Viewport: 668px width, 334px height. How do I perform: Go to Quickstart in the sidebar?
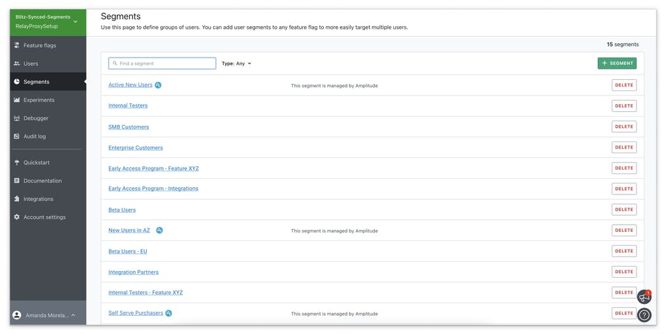36,162
